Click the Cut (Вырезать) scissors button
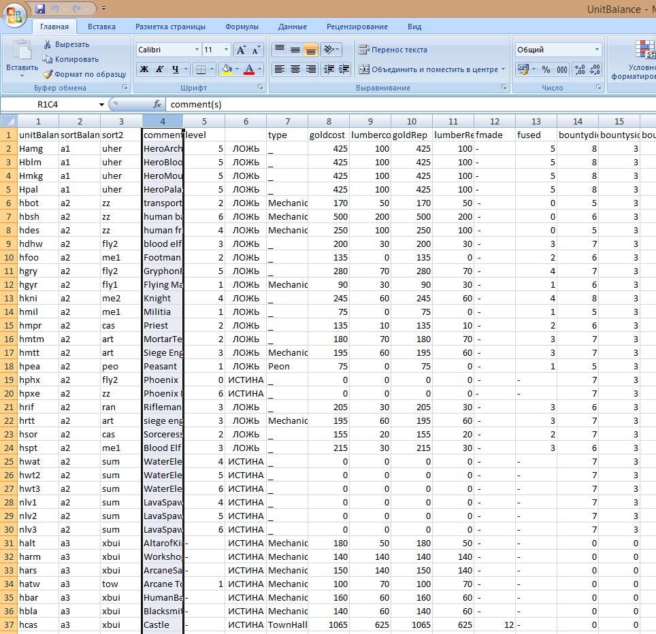Image resolution: width=656 pixels, height=634 pixels. point(66,44)
